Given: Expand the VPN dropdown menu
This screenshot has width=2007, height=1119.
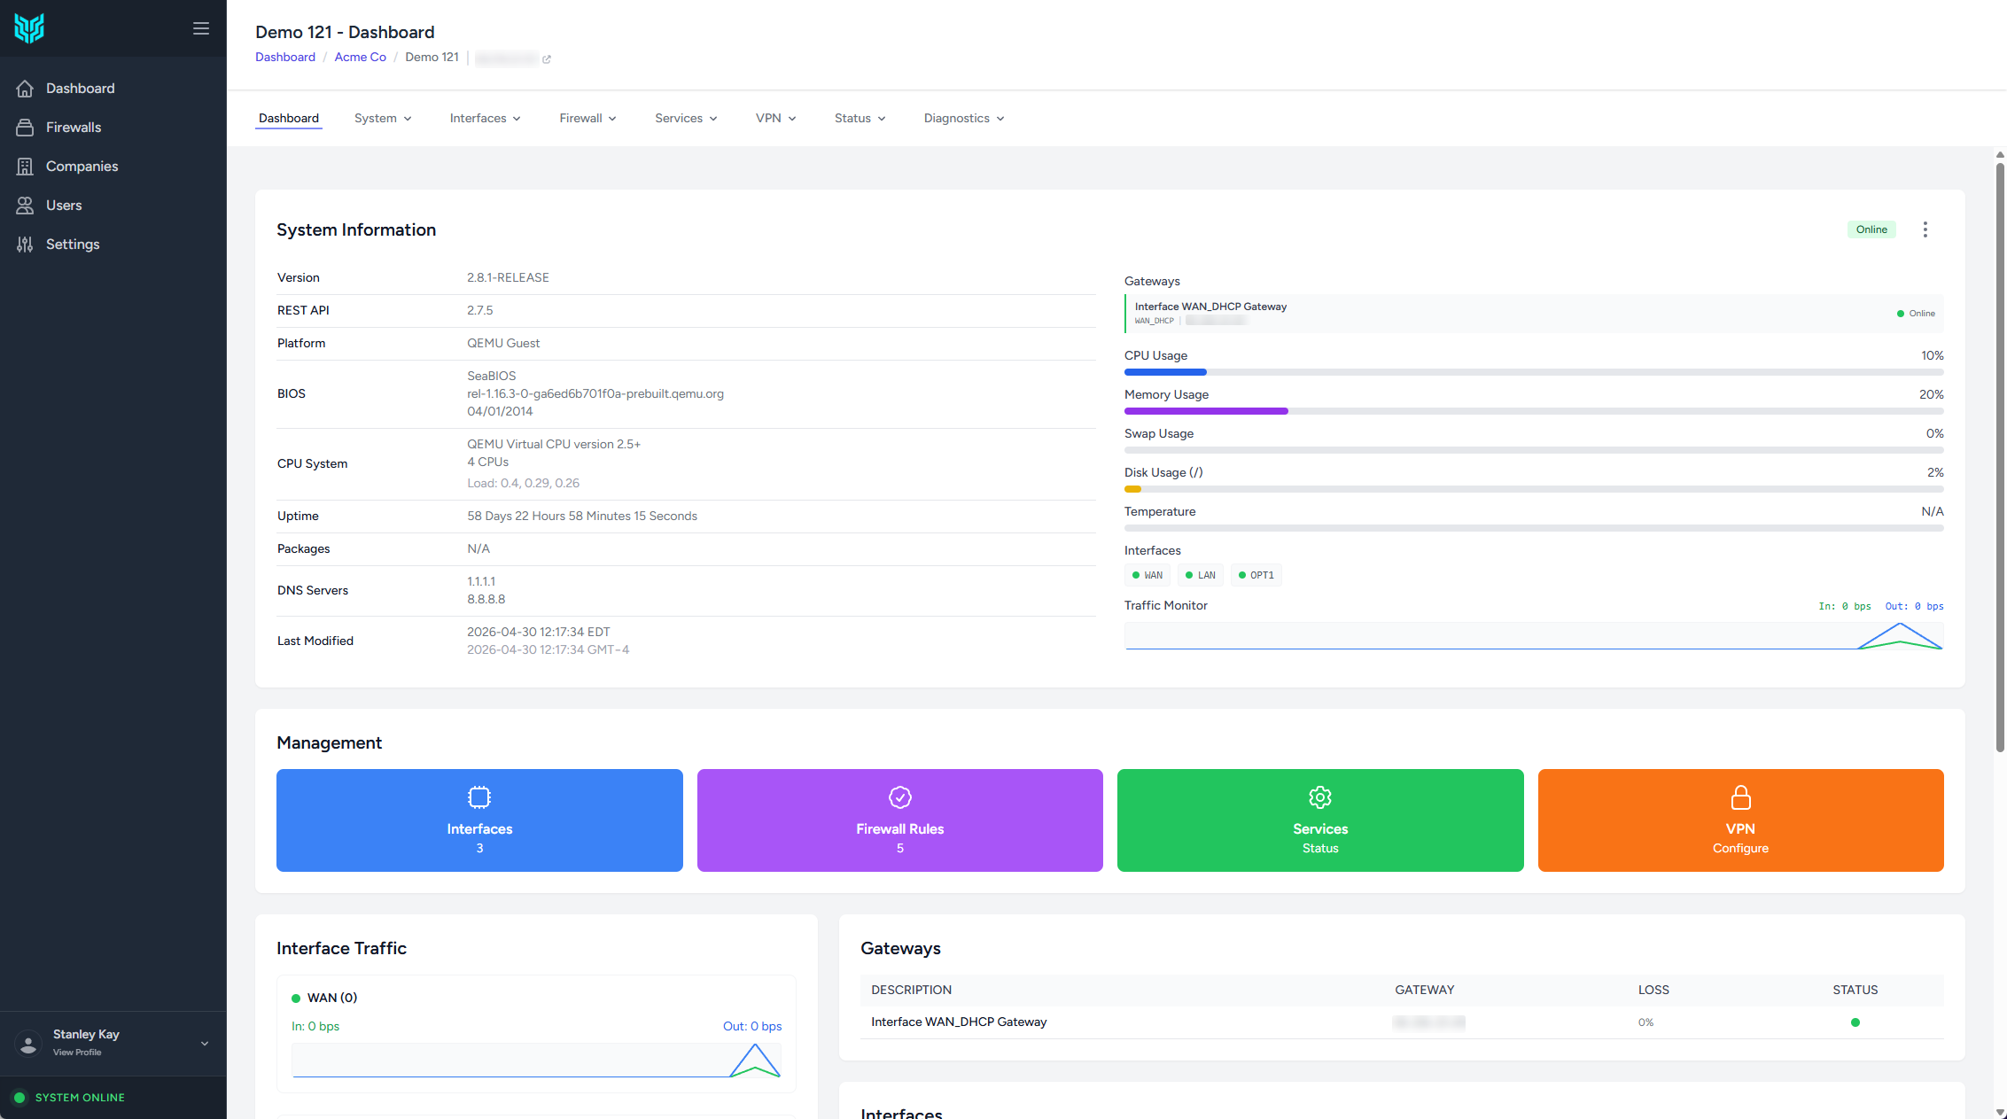Looking at the screenshot, I should pos(775,119).
